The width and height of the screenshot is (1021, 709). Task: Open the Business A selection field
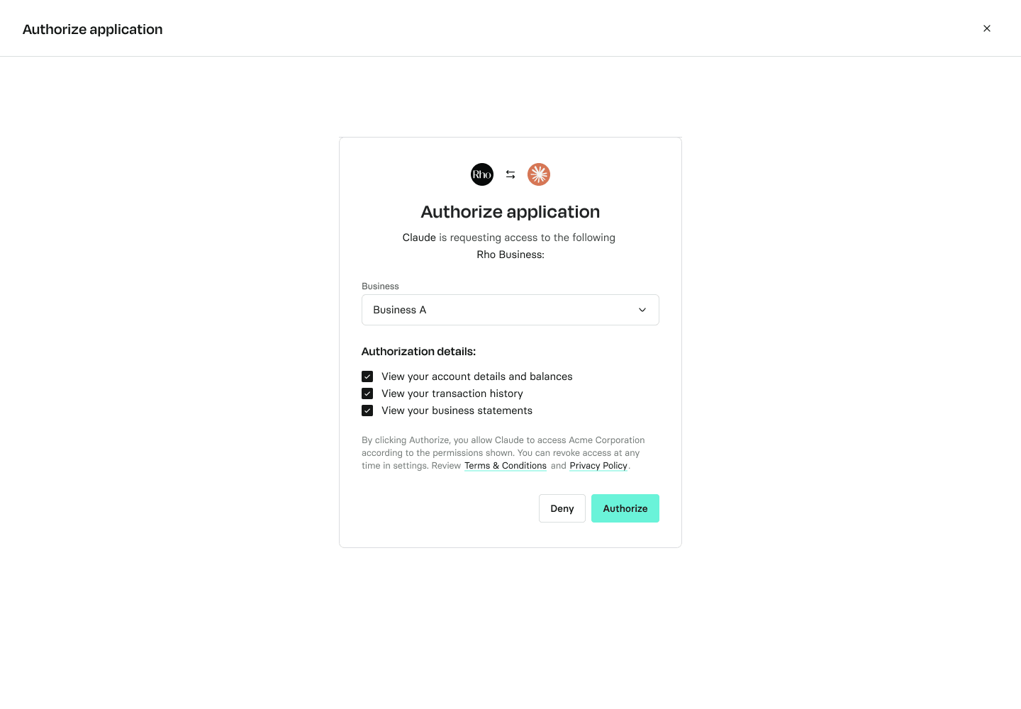[x=510, y=310]
